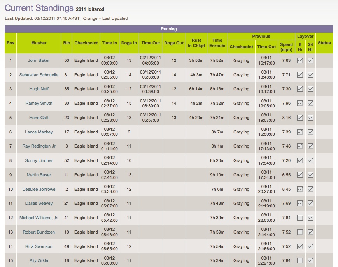Toggle Ray Redington Jr's 8 Hr checkbox
The width and height of the screenshot is (338, 267).
click(x=300, y=146)
